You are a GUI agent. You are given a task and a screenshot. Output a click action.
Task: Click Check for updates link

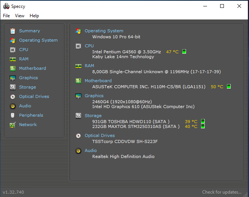coord(222,192)
